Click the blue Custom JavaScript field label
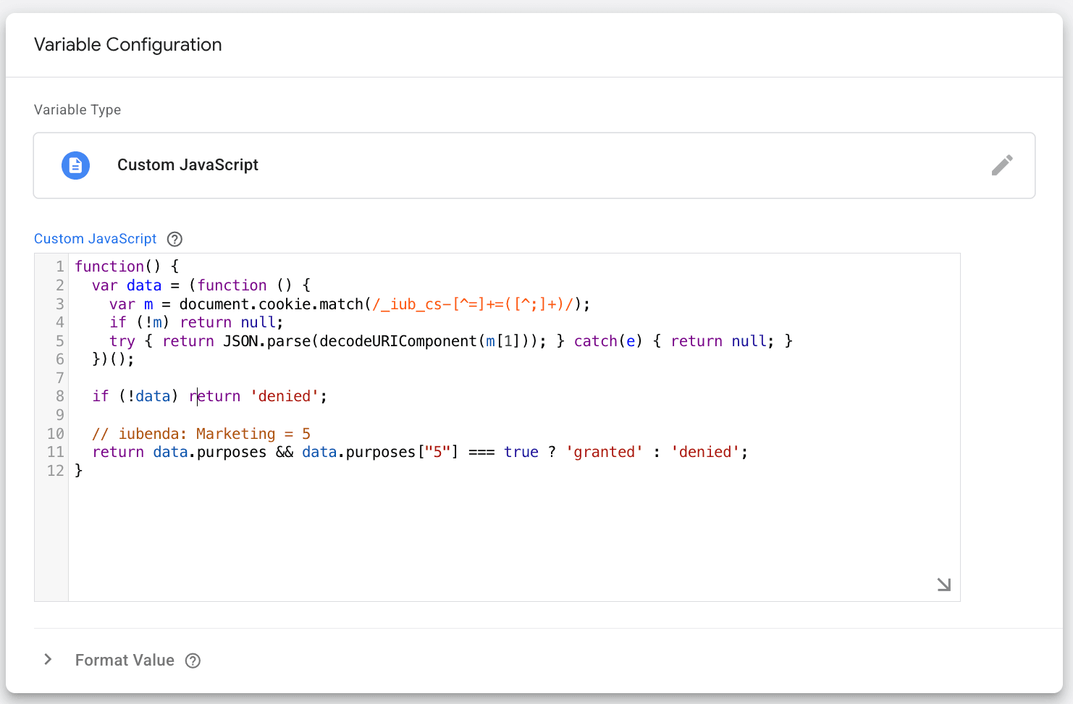The height and width of the screenshot is (704, 1073). click(x=96, y=239)
